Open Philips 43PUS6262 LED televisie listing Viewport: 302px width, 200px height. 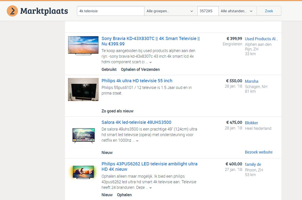pyautogui.click(x=149, y=164)
